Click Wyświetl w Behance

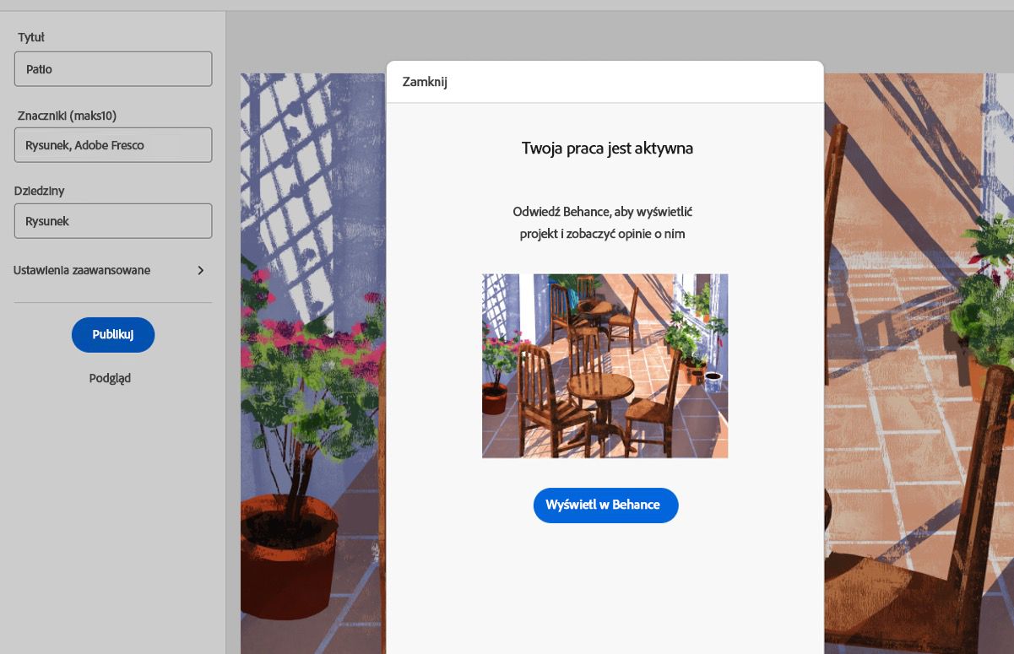(x=605, y=505)
